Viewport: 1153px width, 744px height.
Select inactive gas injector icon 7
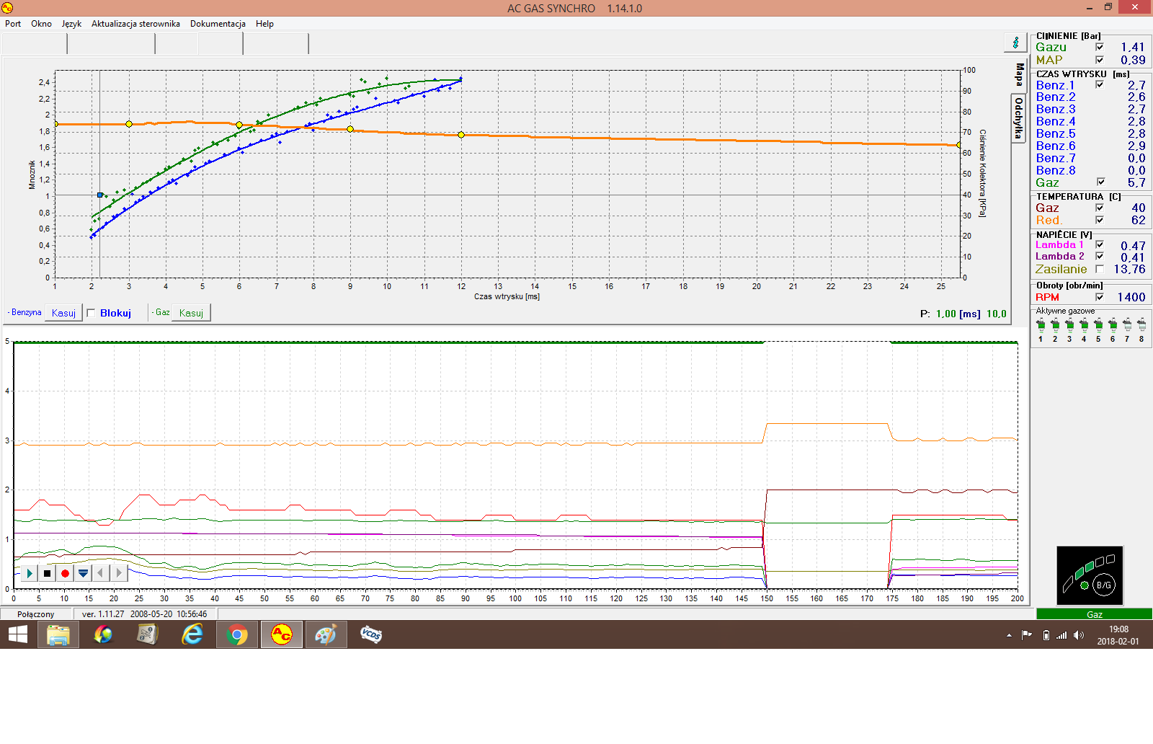click(1127, 325)
